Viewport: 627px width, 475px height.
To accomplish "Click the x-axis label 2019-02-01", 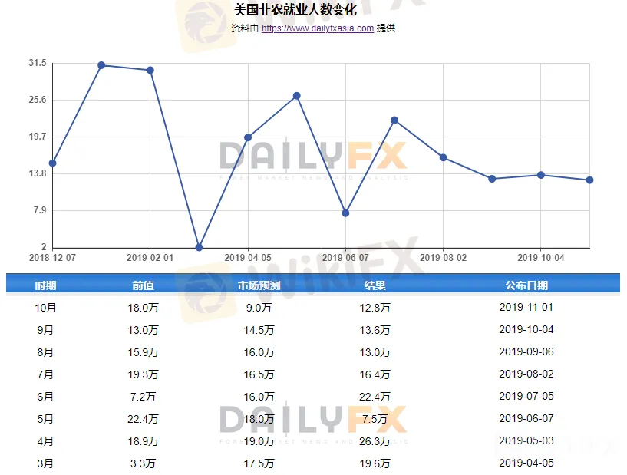I will (x=150, y=258).
